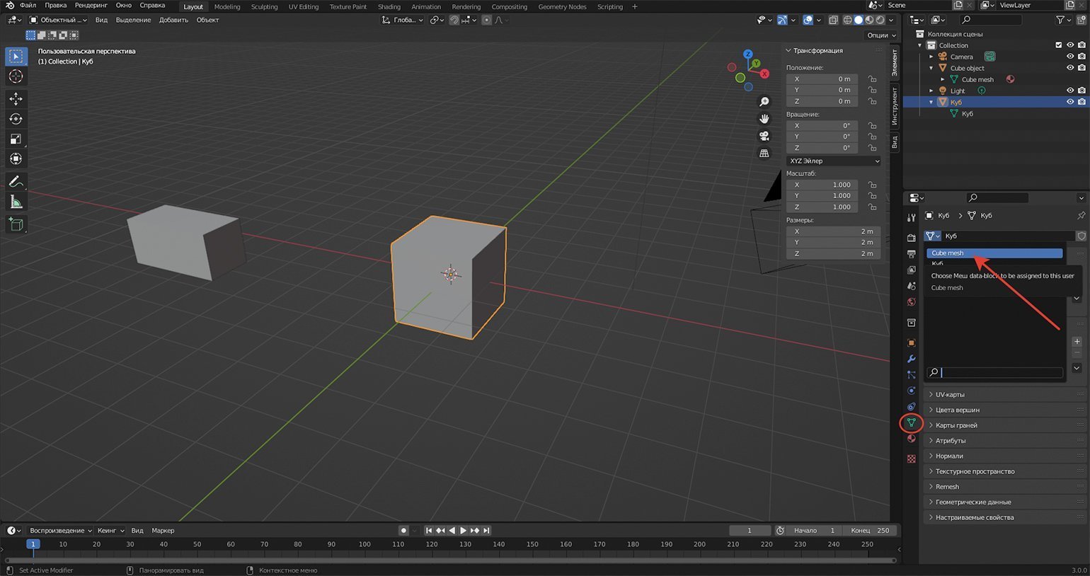Choose Cube mesh from the mesh list
Image resolution: width=1090 pixels, height=576 pixels.
tap(994, 253)
